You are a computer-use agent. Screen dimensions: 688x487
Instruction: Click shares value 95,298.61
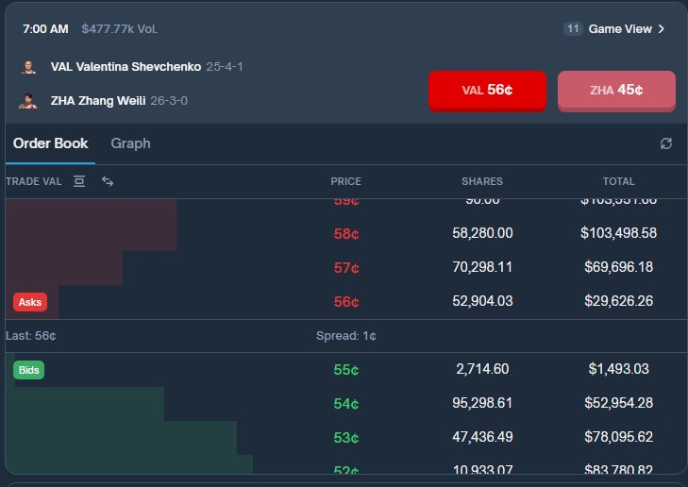(x=482, y=403)
